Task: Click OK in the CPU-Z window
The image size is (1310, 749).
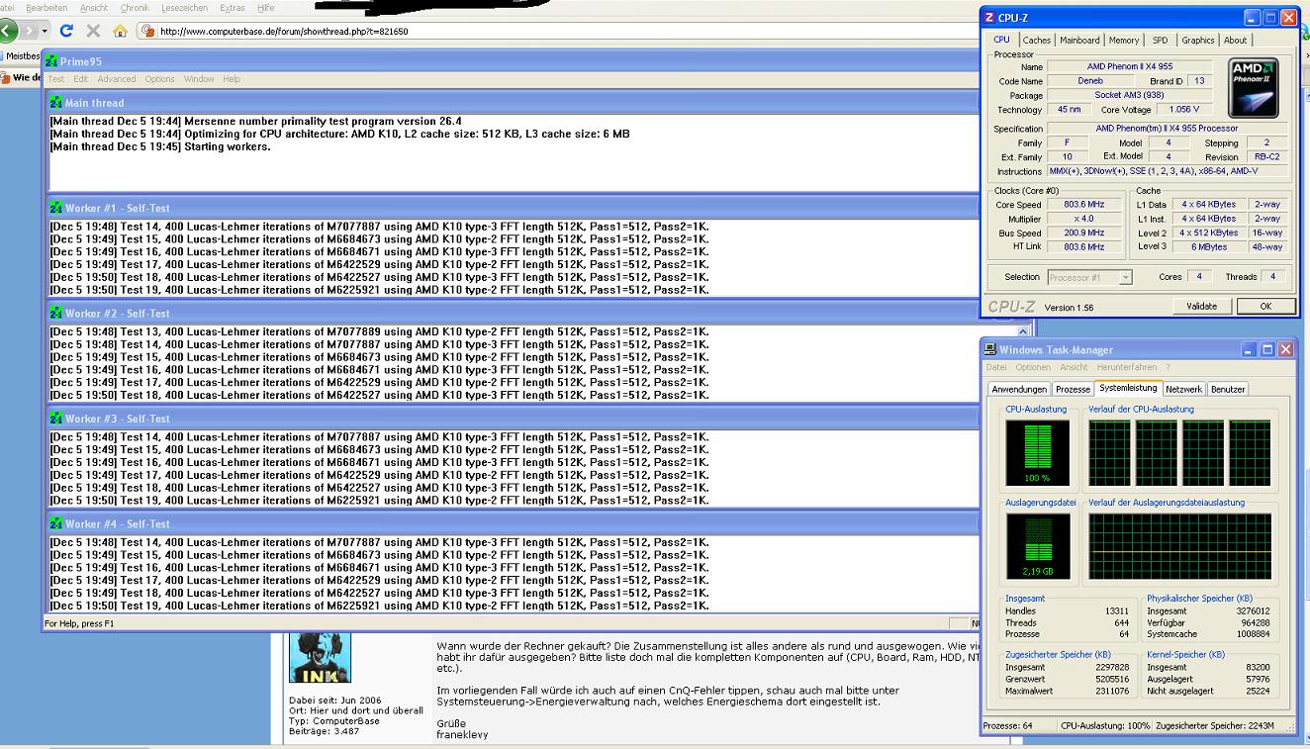Action: pos(1265,307)
